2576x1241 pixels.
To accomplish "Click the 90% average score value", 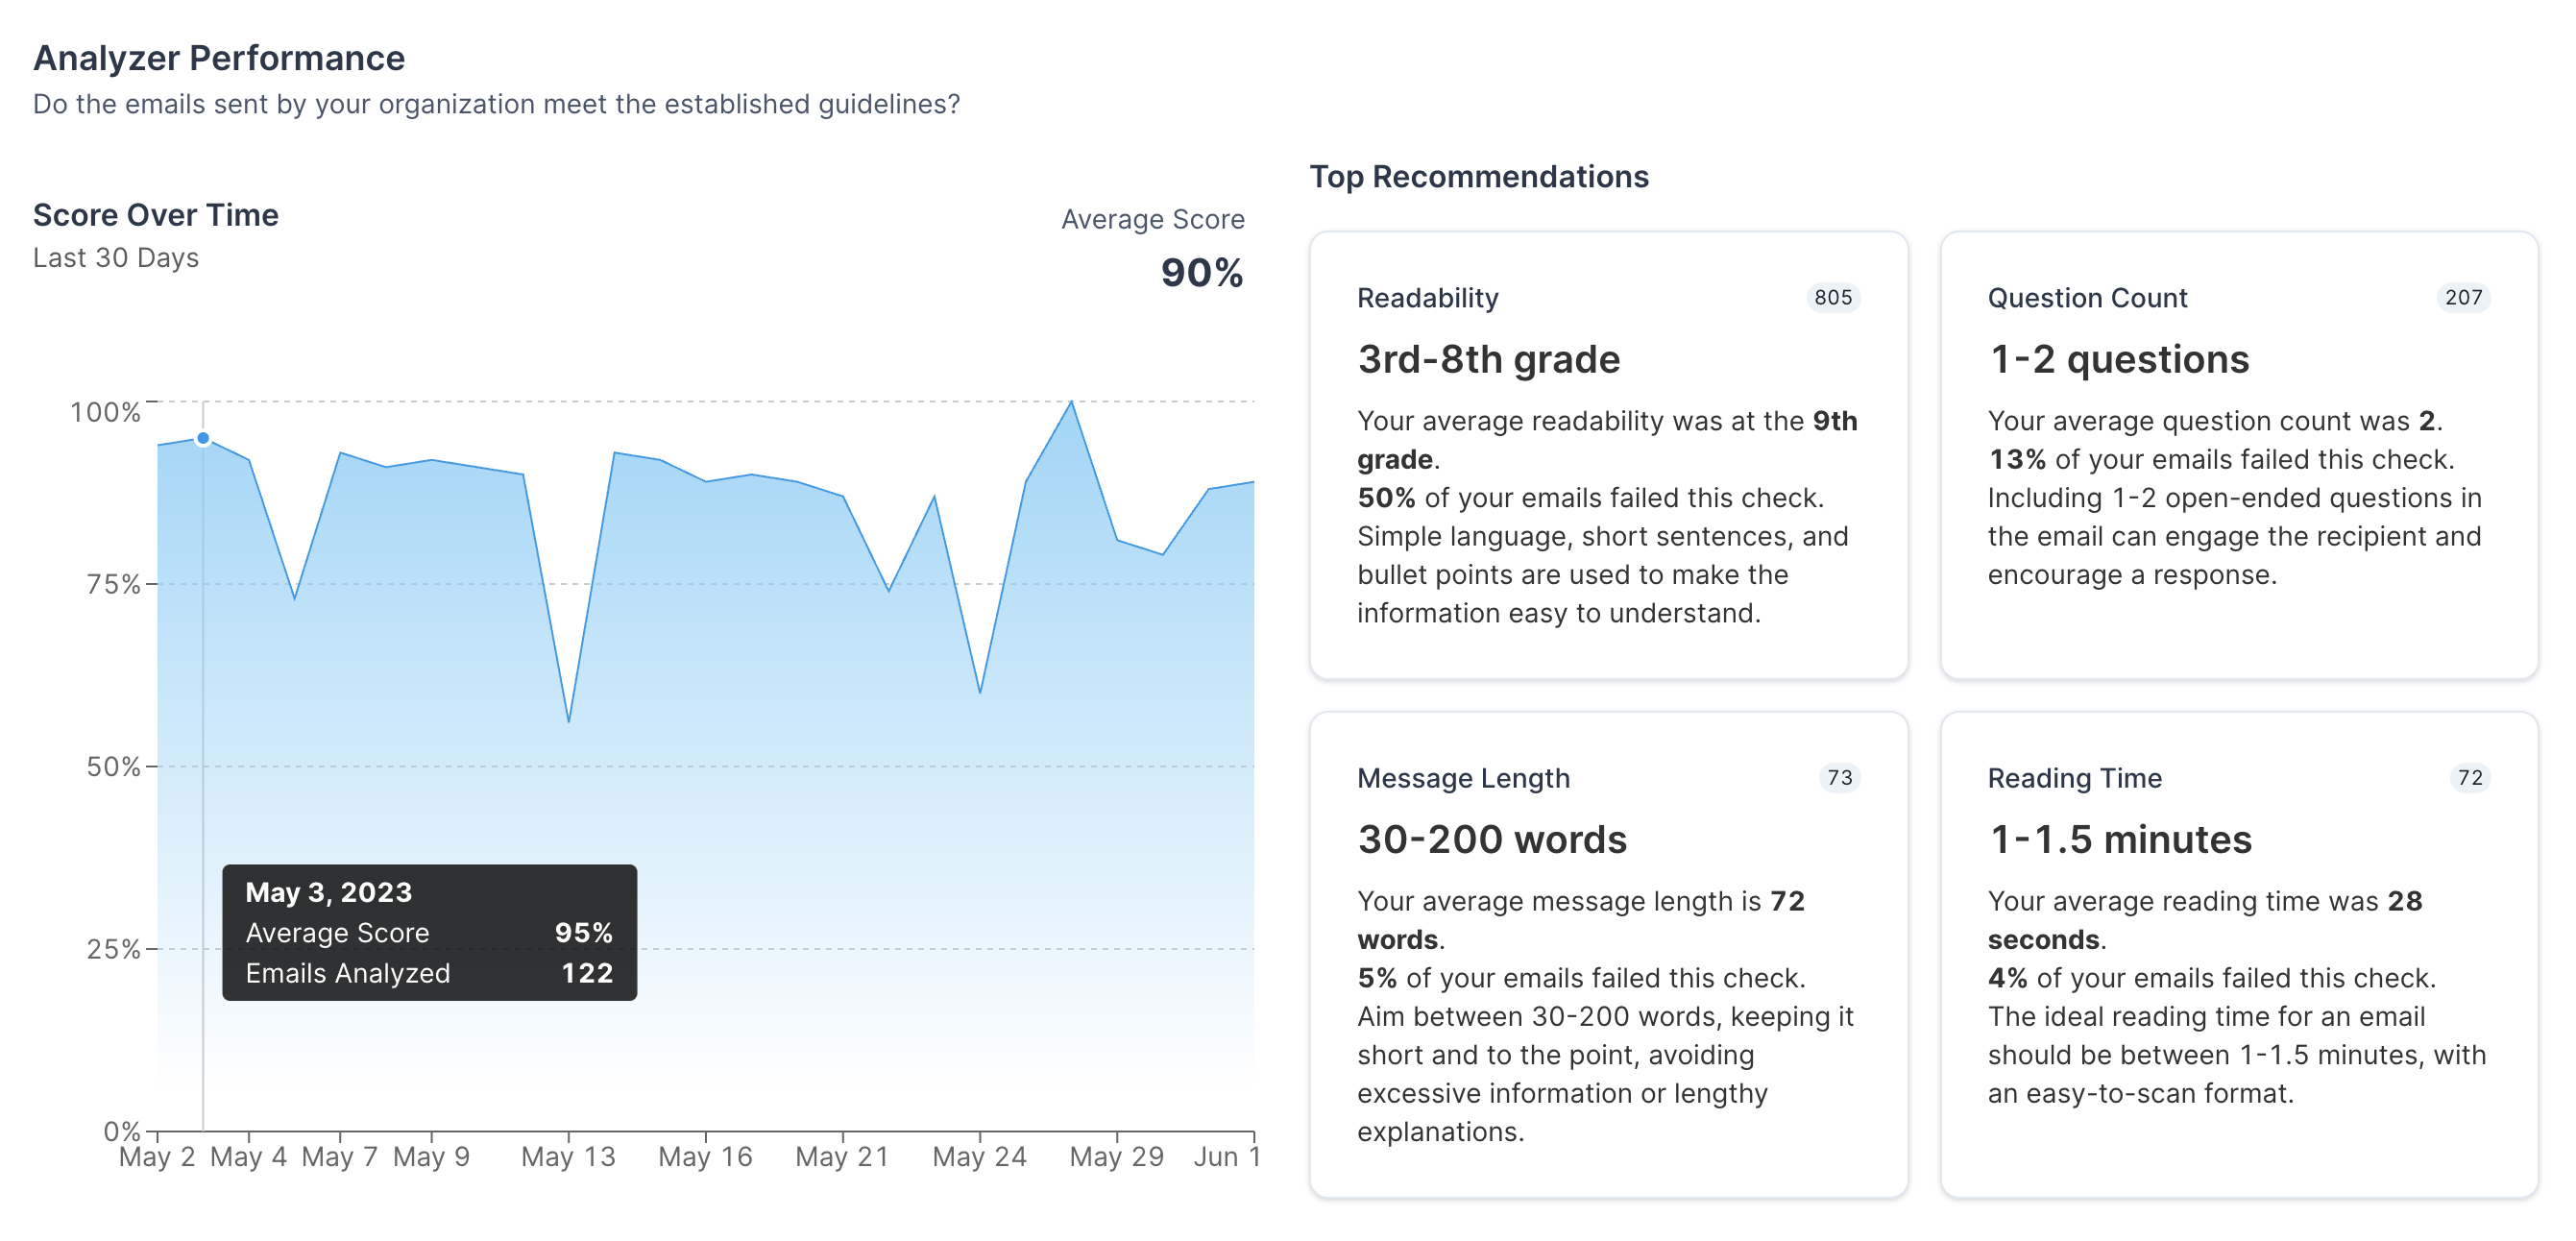I will point(1202,272).
